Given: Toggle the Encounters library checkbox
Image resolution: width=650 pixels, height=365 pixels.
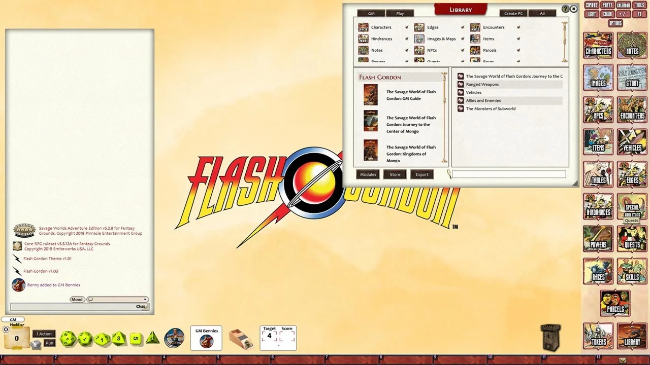Looking at the screenshot, I should tap(518, 27).
